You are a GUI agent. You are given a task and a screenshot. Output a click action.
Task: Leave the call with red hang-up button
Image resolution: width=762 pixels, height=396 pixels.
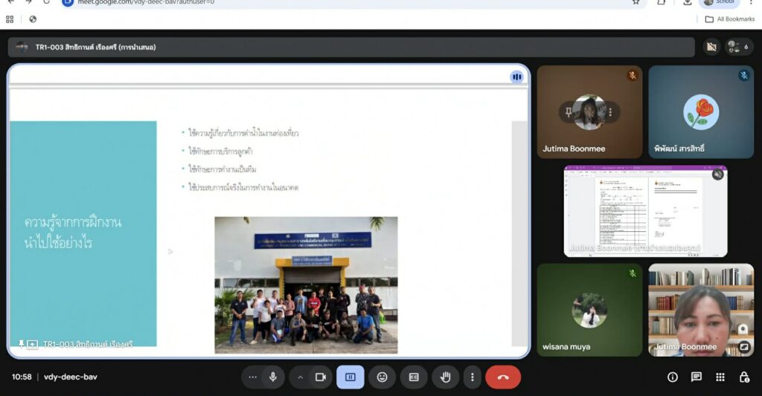[503, 377]
